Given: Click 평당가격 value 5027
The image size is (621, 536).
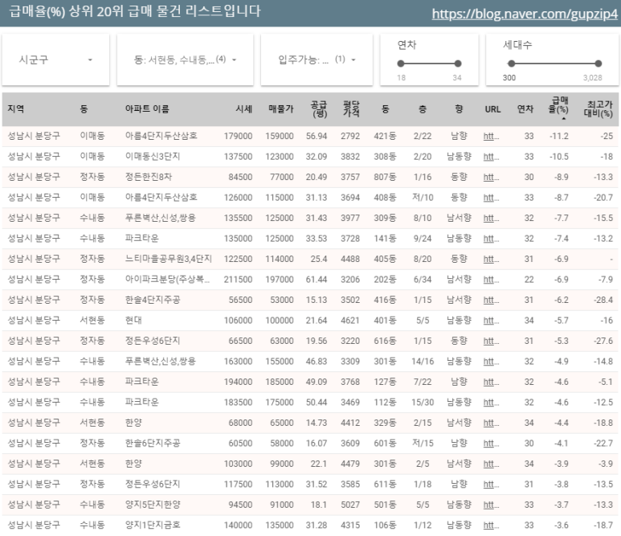Looking at the screenshot, I should pos(350,505).
